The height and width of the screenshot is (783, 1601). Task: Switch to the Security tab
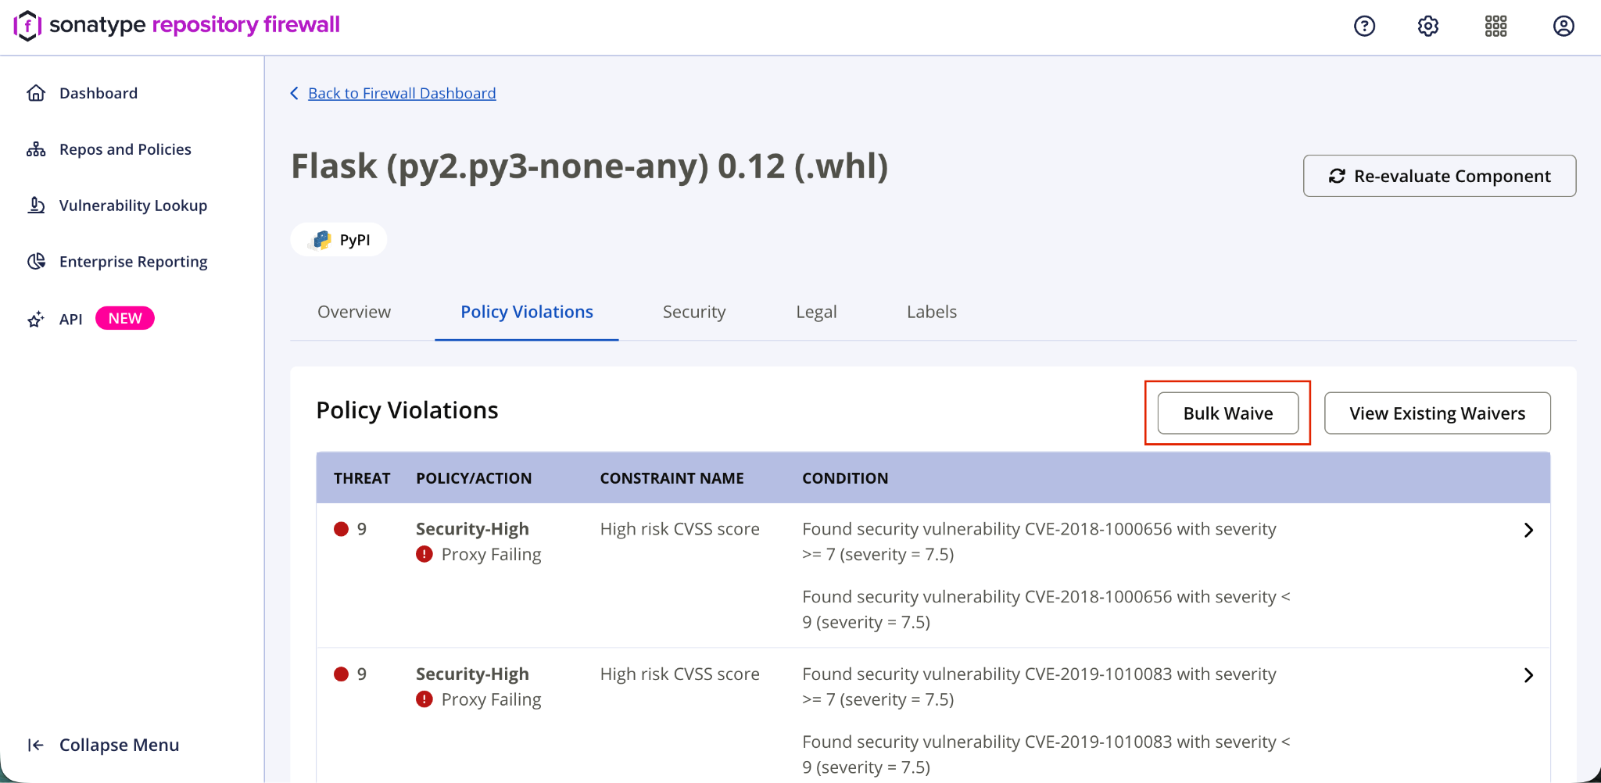click(694, 312)
